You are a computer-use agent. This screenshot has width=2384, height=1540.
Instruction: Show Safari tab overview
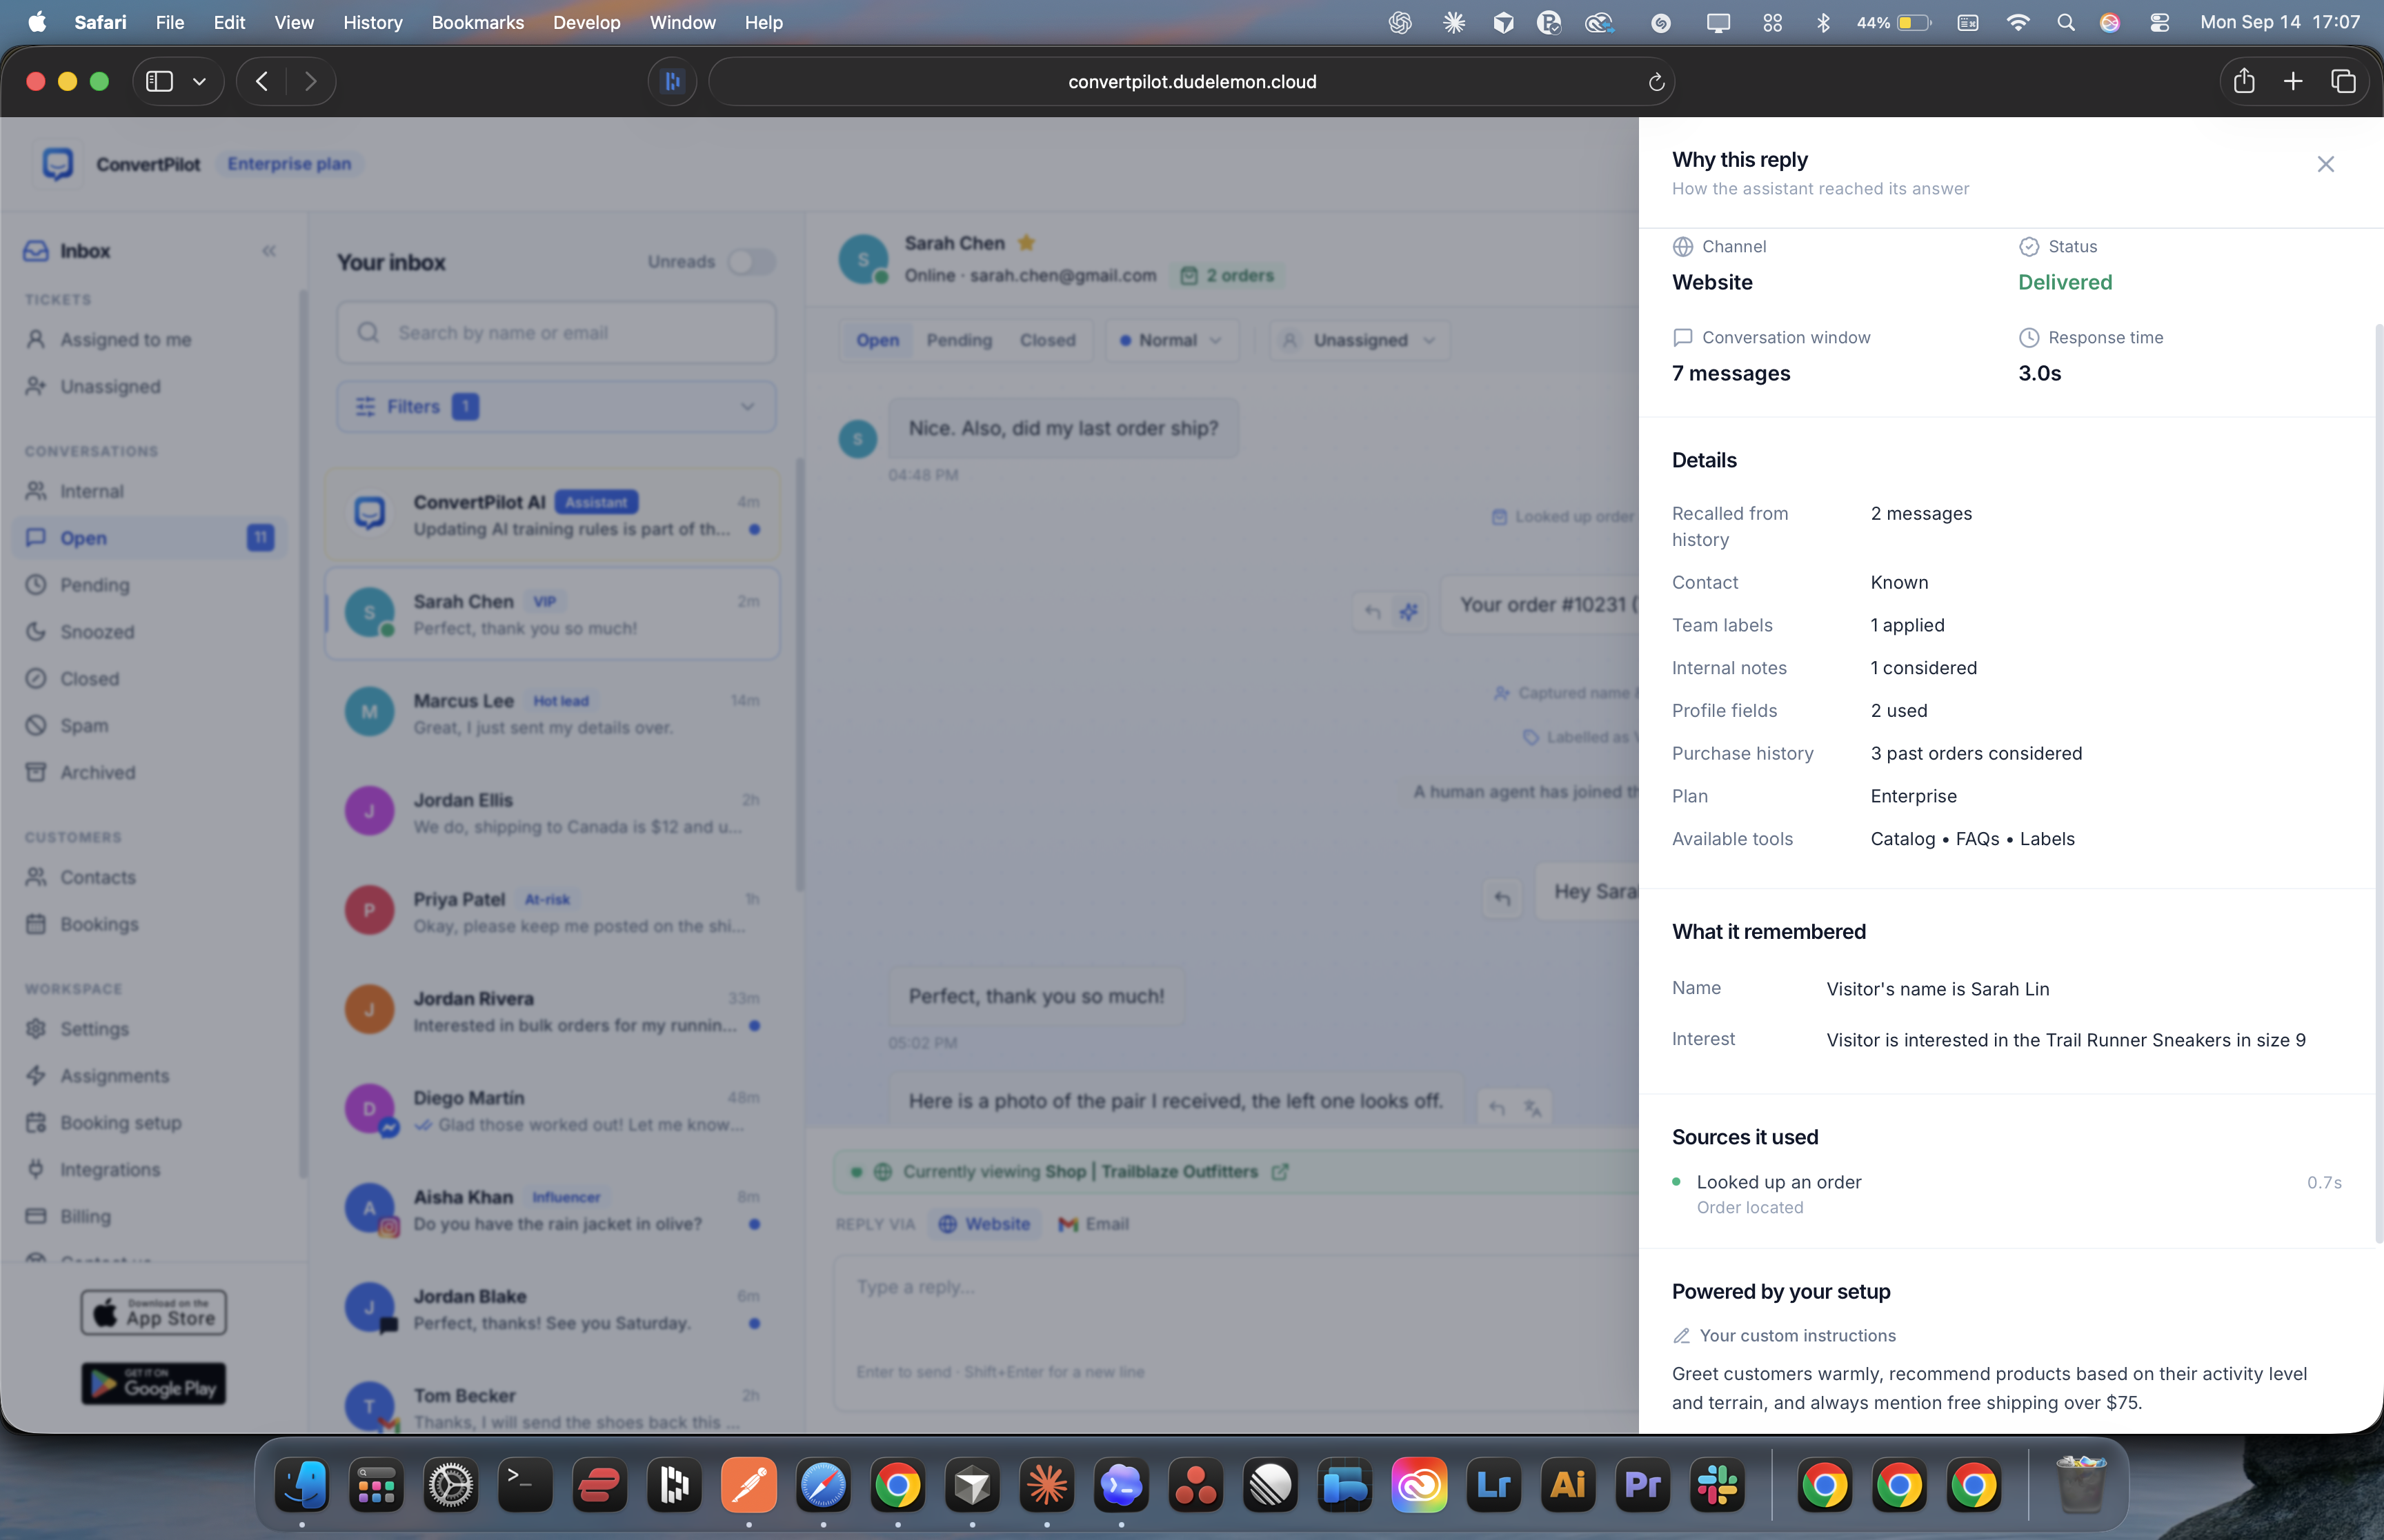coord(2343,82)
